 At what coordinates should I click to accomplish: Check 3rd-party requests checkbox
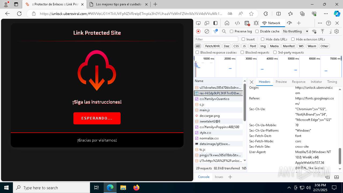tap(275, 53)
